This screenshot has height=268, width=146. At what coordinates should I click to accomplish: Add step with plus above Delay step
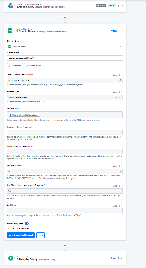coord(65,245)
